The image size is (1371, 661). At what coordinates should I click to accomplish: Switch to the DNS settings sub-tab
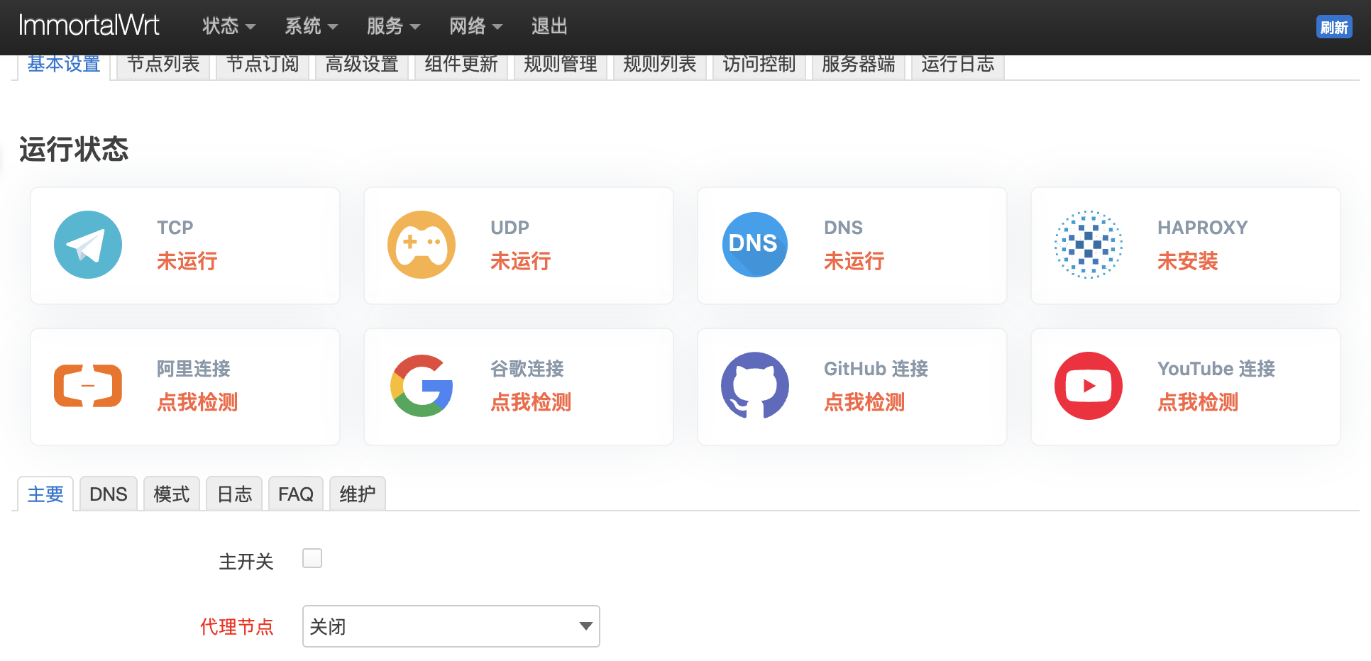pos(109,494)
